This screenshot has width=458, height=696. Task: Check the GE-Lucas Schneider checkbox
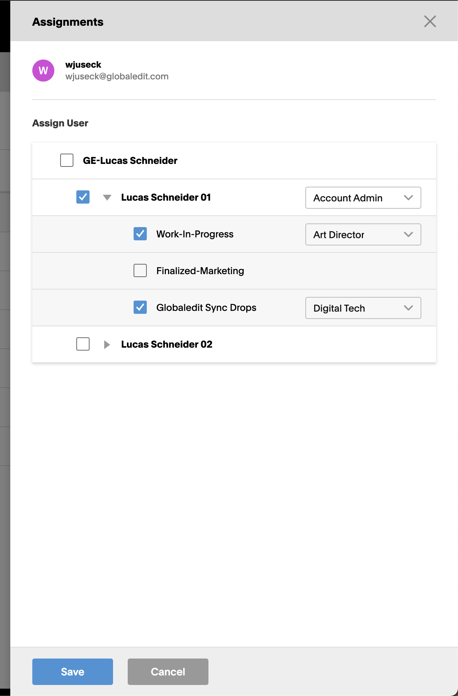pos(67,160)
